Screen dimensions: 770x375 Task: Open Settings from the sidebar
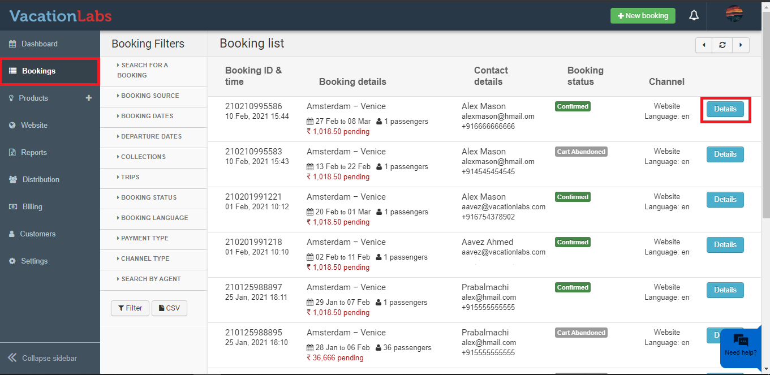point(34,261)
